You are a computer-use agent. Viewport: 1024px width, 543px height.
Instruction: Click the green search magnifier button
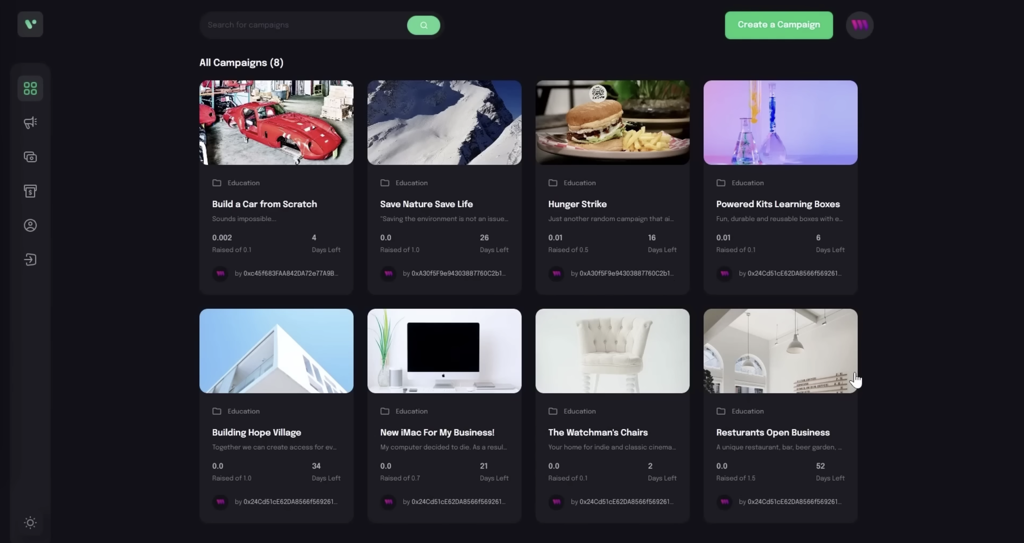pos(423,25)
